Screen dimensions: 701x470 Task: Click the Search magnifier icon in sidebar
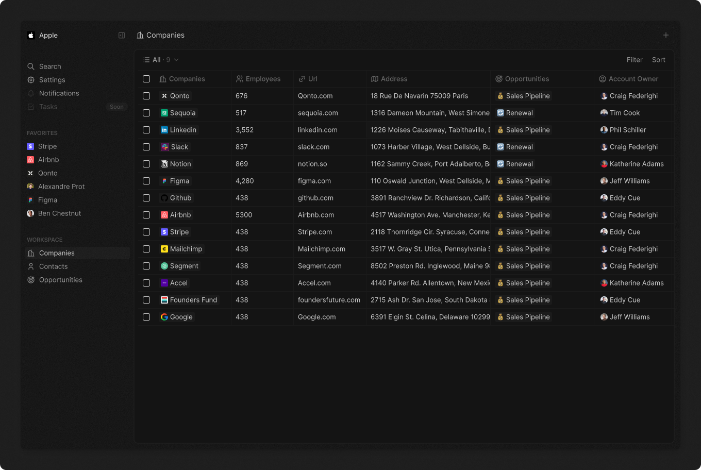coord(31,66)
